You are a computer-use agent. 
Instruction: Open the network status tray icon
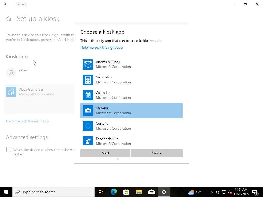[x=224, y=192]
